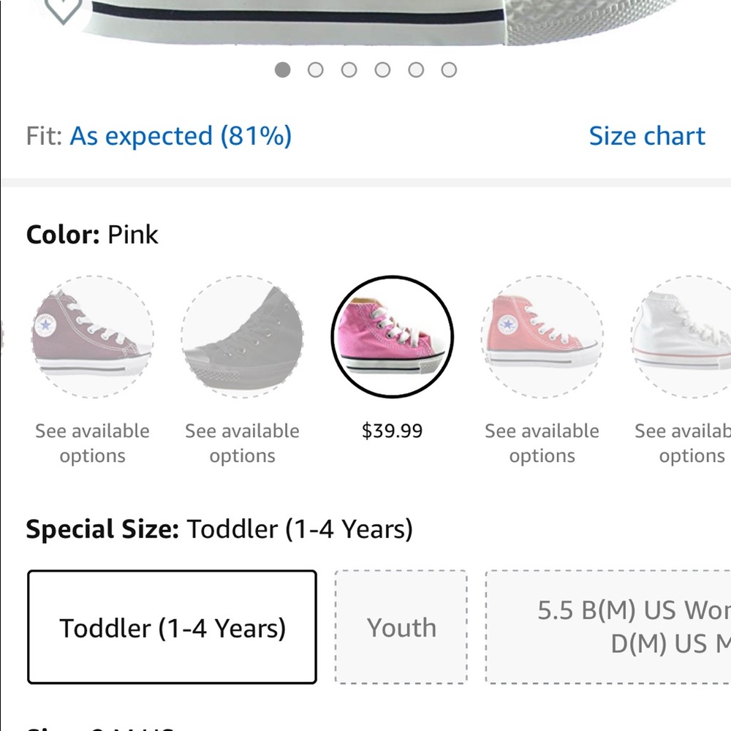Image resolution: width=731 pixels, height=731 pixels.
Task: Click 'See available options' under maroon shoe
Action: tap(92, 443)
